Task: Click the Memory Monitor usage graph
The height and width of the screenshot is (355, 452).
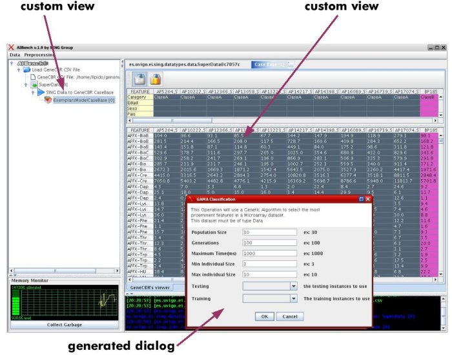Action: 65,303
